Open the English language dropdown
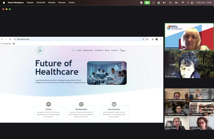This screenshot has height=139, width=214. pos(123,50)
